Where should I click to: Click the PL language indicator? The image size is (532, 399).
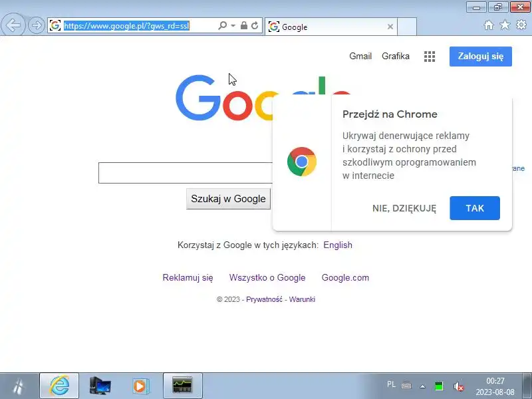[391, 384]
